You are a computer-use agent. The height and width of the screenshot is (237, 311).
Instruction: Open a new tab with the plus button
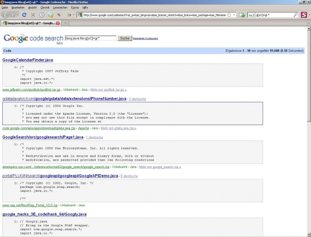point(65,23)
